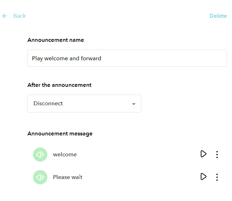Image resolution: width=232 pixels, height=201 pixels.
Task: Click the Disconnect option text in the dropdown
Action: 48,104
